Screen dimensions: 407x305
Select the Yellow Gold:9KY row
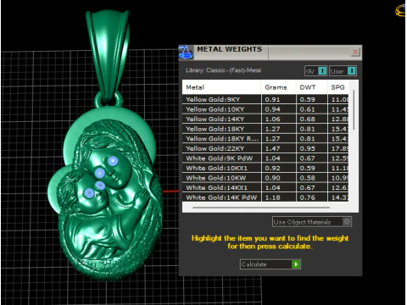pyautogui.click(x=265, y=99)
